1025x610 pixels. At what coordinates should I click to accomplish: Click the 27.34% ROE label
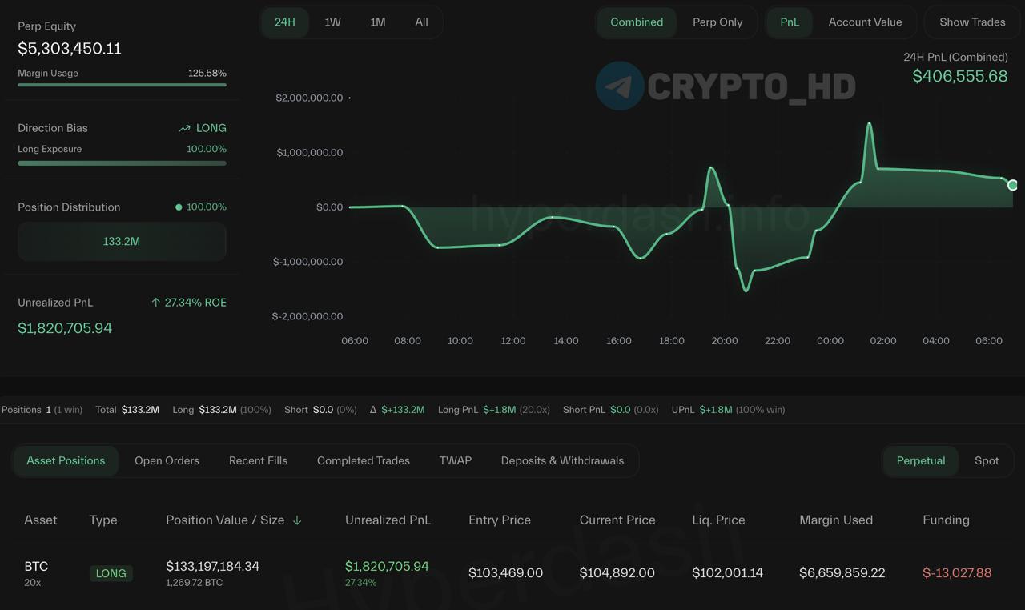tap(195, 303)
